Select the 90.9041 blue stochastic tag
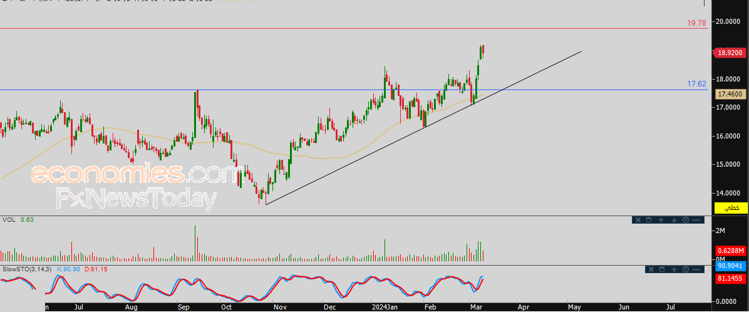 731,265
